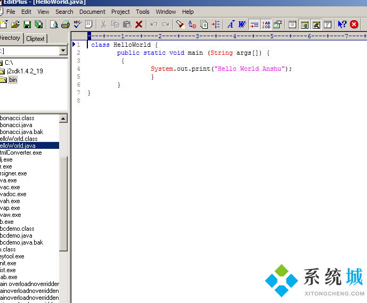Open the Document menu

click(x=92, y=12)
